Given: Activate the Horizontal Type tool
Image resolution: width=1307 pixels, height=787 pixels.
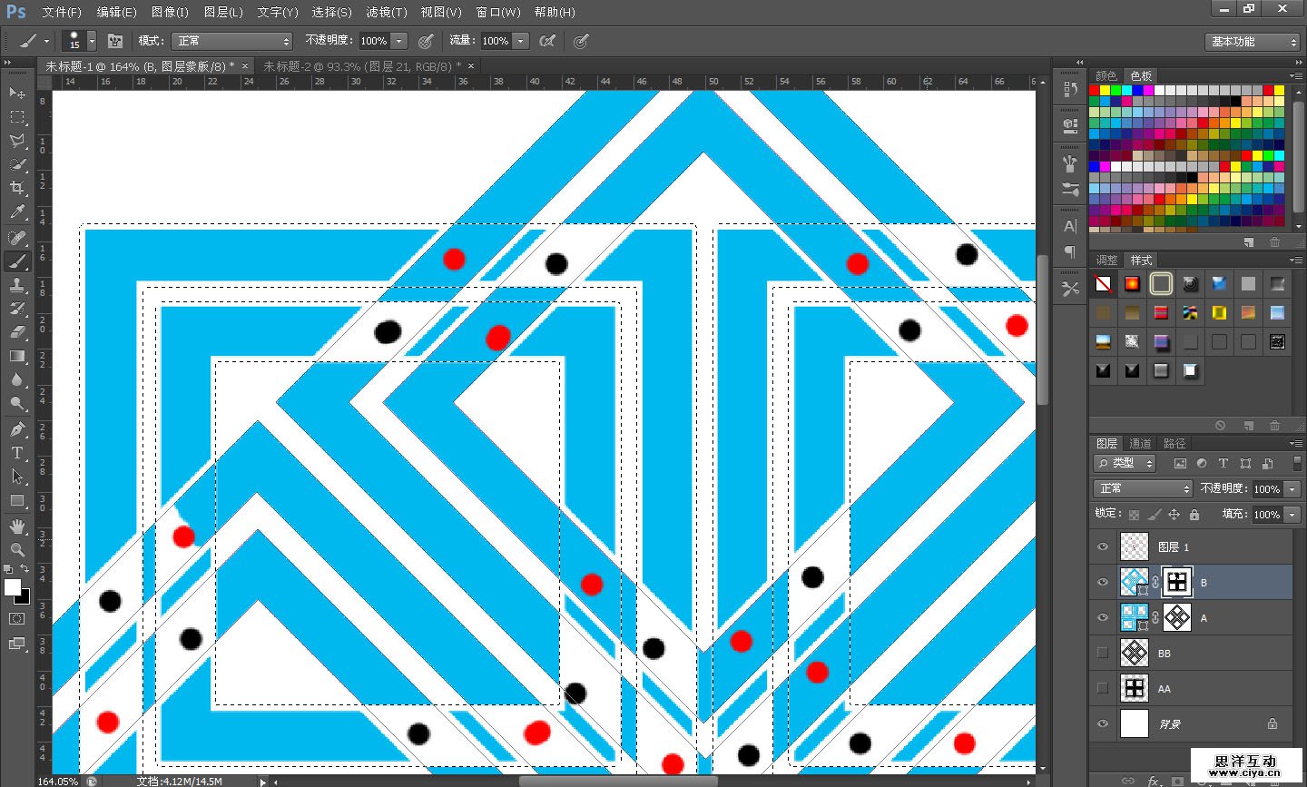Looking at the screenshot, I should [17, 453].
